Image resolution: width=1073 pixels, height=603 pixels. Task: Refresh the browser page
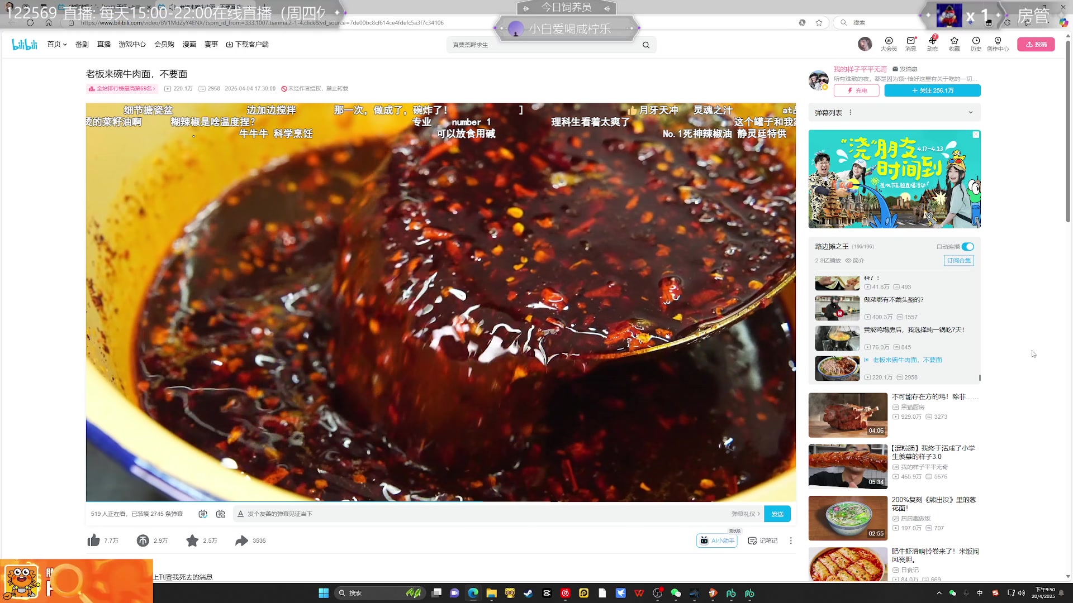coord(30,23)
